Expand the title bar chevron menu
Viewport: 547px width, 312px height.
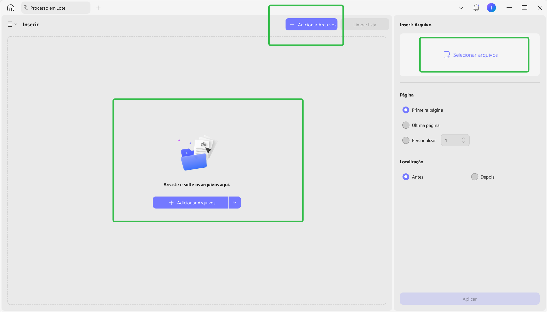tap(461, 8)
